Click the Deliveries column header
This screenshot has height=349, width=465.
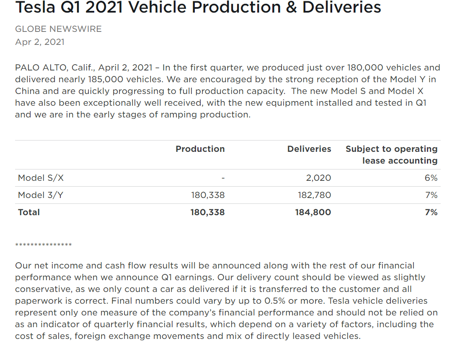309,149
